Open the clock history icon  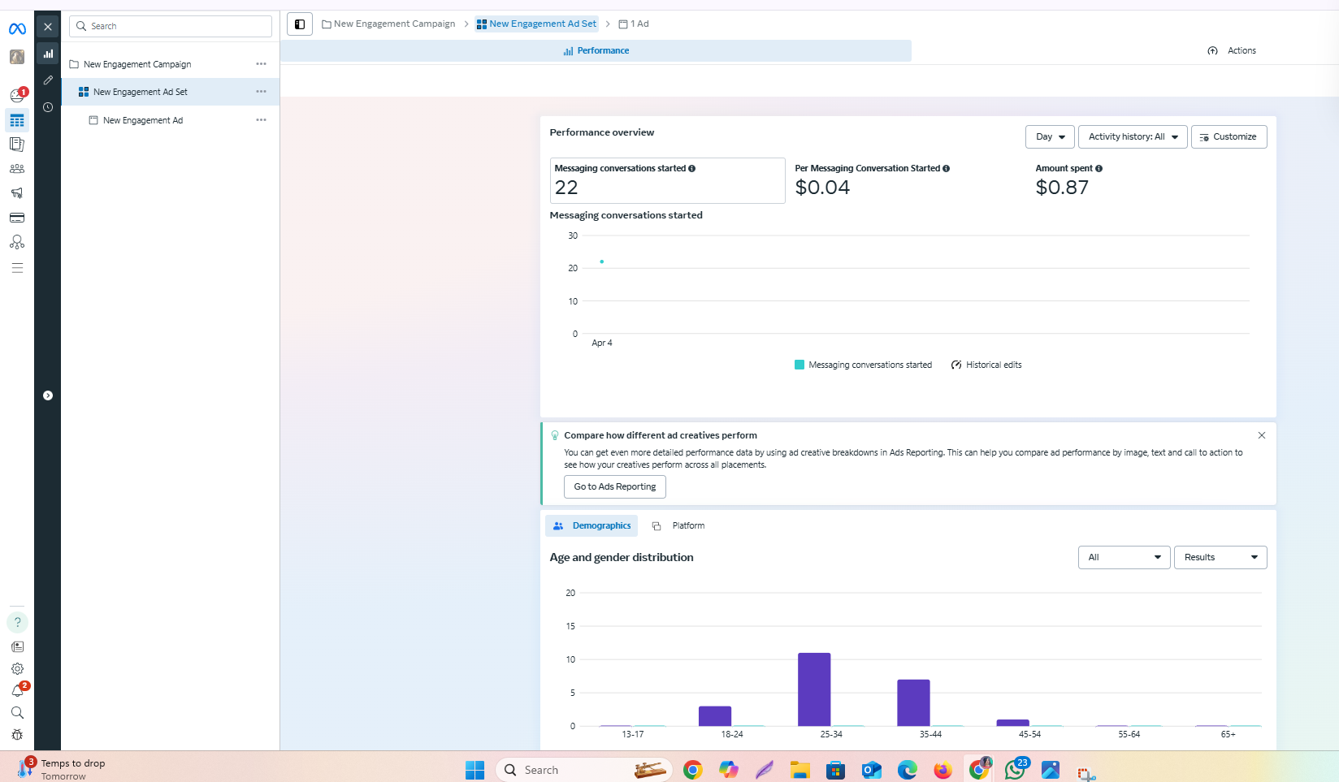click(48, 107)
